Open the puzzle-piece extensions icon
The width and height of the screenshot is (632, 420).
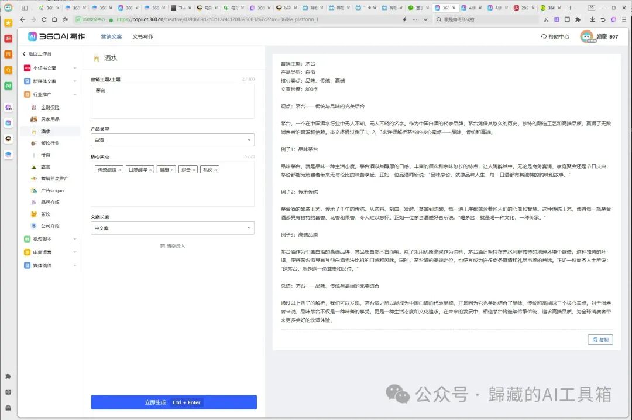click(x=578, y=19)
